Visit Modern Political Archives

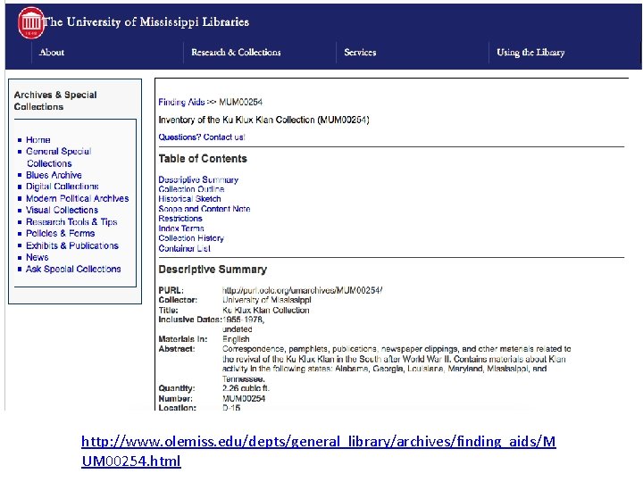pyautogui.click(x=77, y=198)
